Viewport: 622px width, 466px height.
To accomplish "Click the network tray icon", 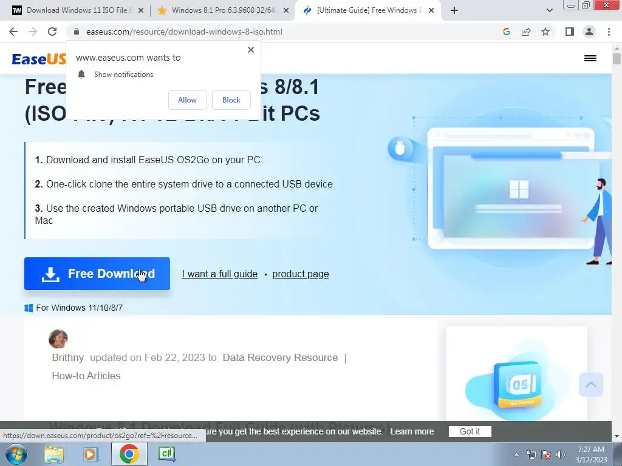I will 531,454.
